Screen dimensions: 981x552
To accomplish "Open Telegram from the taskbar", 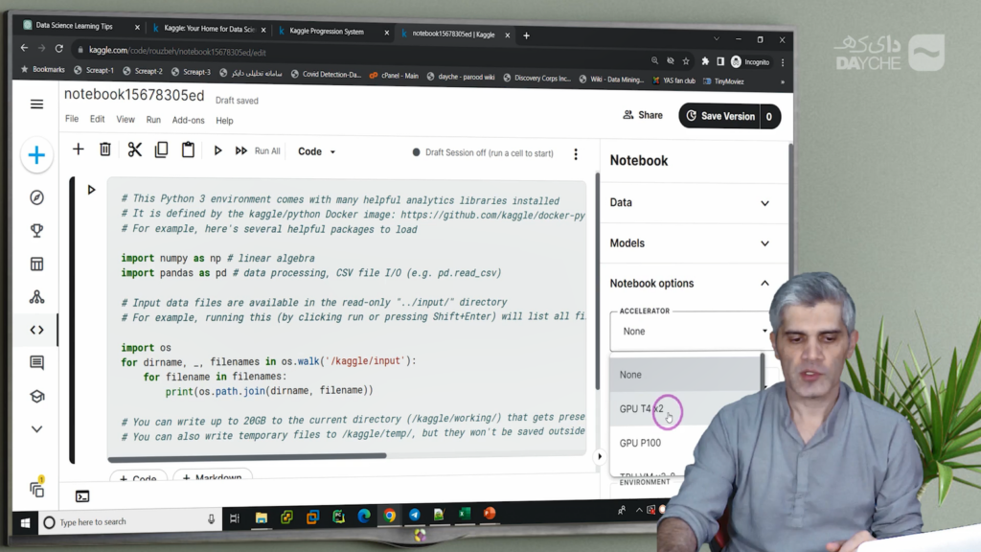I will pyautogui.click(x=414, y=515).
